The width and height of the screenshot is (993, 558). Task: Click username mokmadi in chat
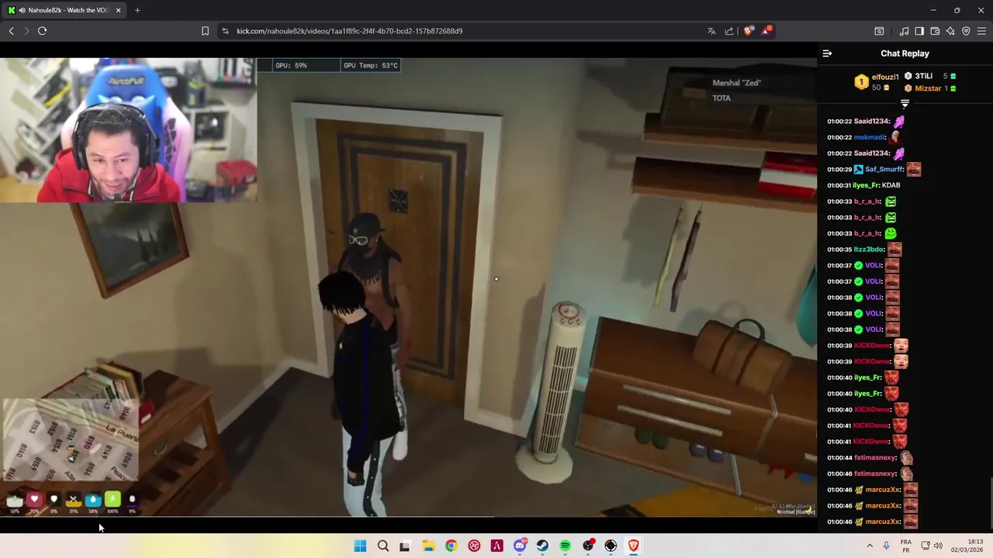(x=870, y=137)
